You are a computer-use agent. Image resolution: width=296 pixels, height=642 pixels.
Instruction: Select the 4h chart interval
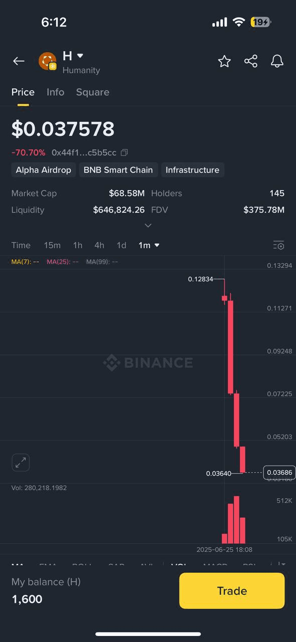[x=99, y=245]
